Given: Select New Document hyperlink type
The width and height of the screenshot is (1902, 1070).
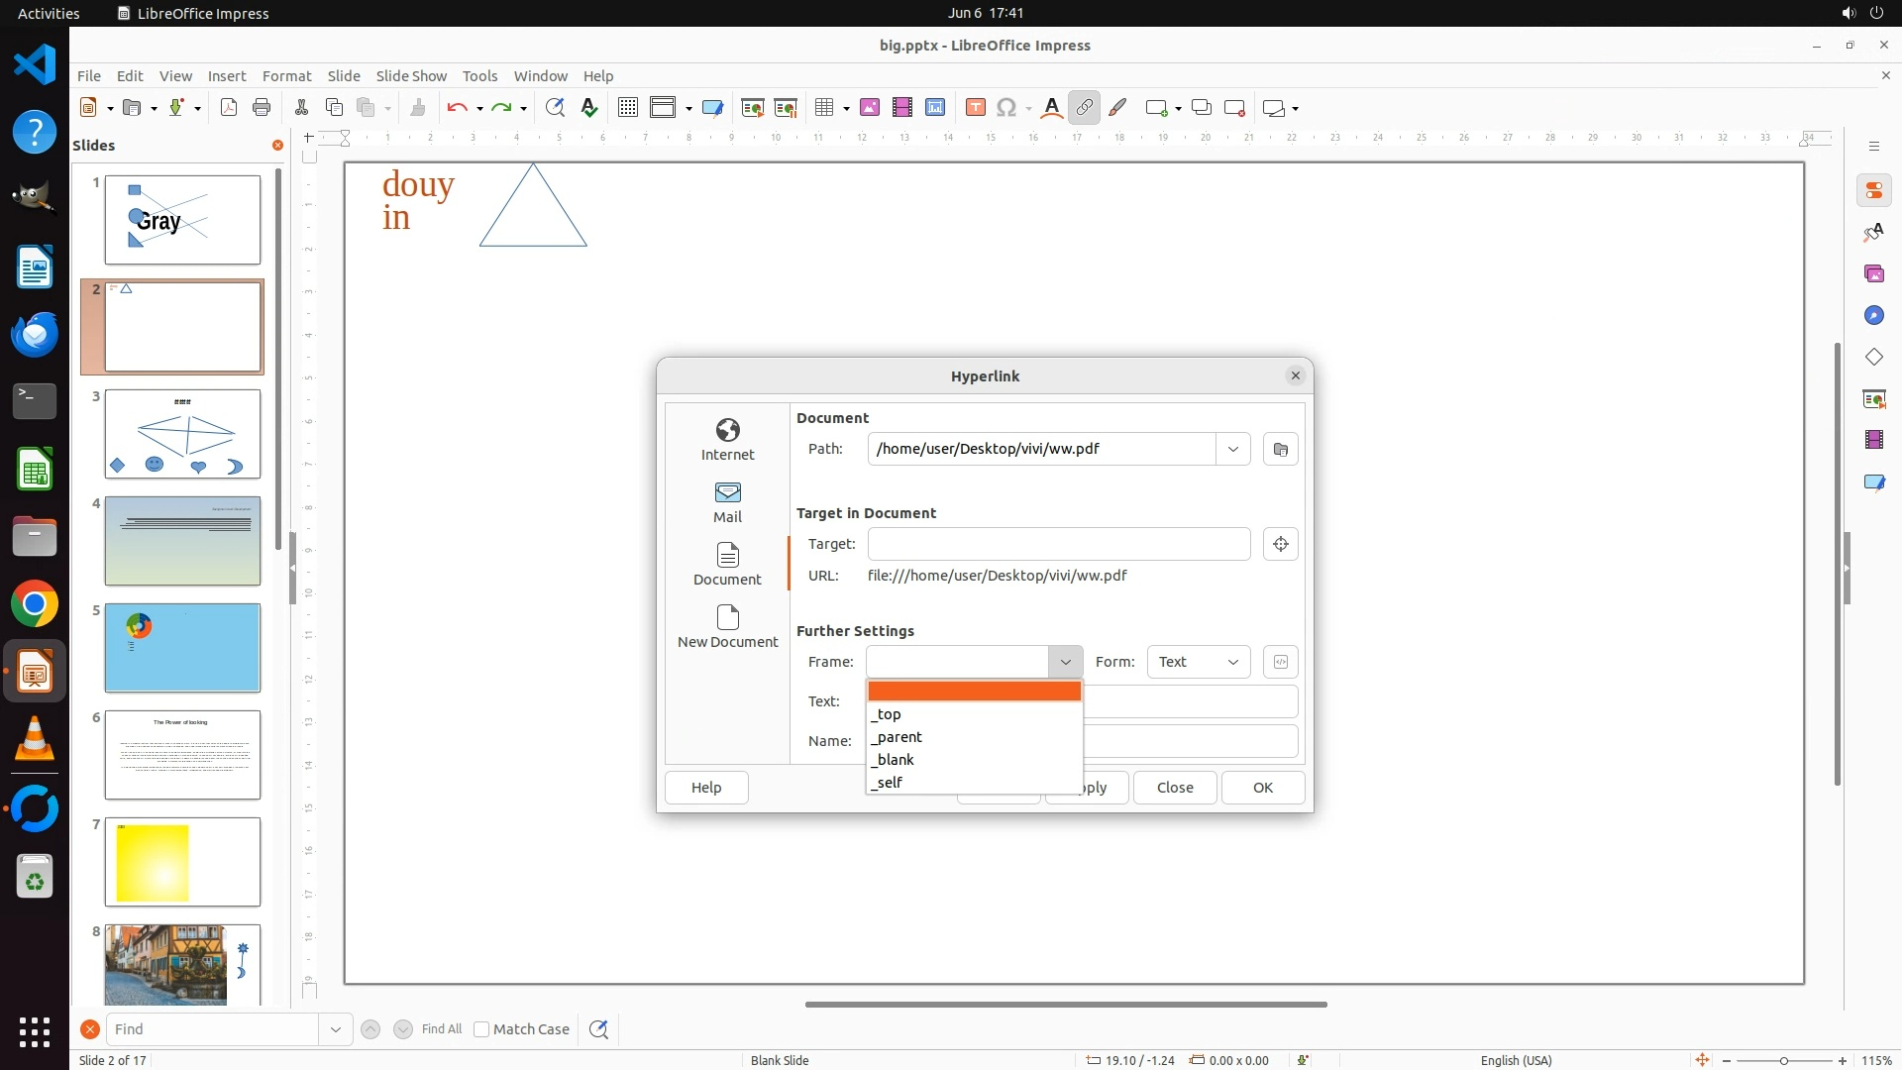Looking at the screenshot, I should click(727, 625).
